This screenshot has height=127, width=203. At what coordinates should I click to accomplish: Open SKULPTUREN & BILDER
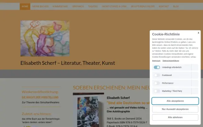coord(143,6)
